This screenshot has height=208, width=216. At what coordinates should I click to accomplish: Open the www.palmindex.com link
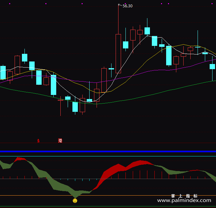coord(184,200)
